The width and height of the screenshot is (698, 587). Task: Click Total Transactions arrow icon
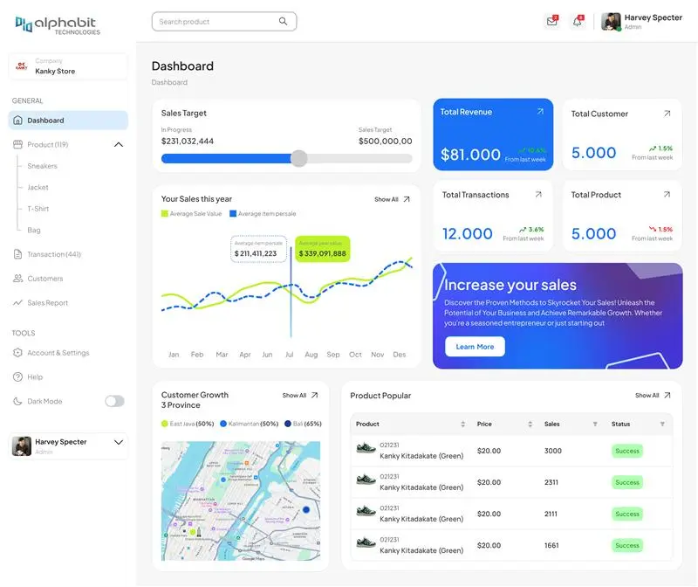pos(538,195)
